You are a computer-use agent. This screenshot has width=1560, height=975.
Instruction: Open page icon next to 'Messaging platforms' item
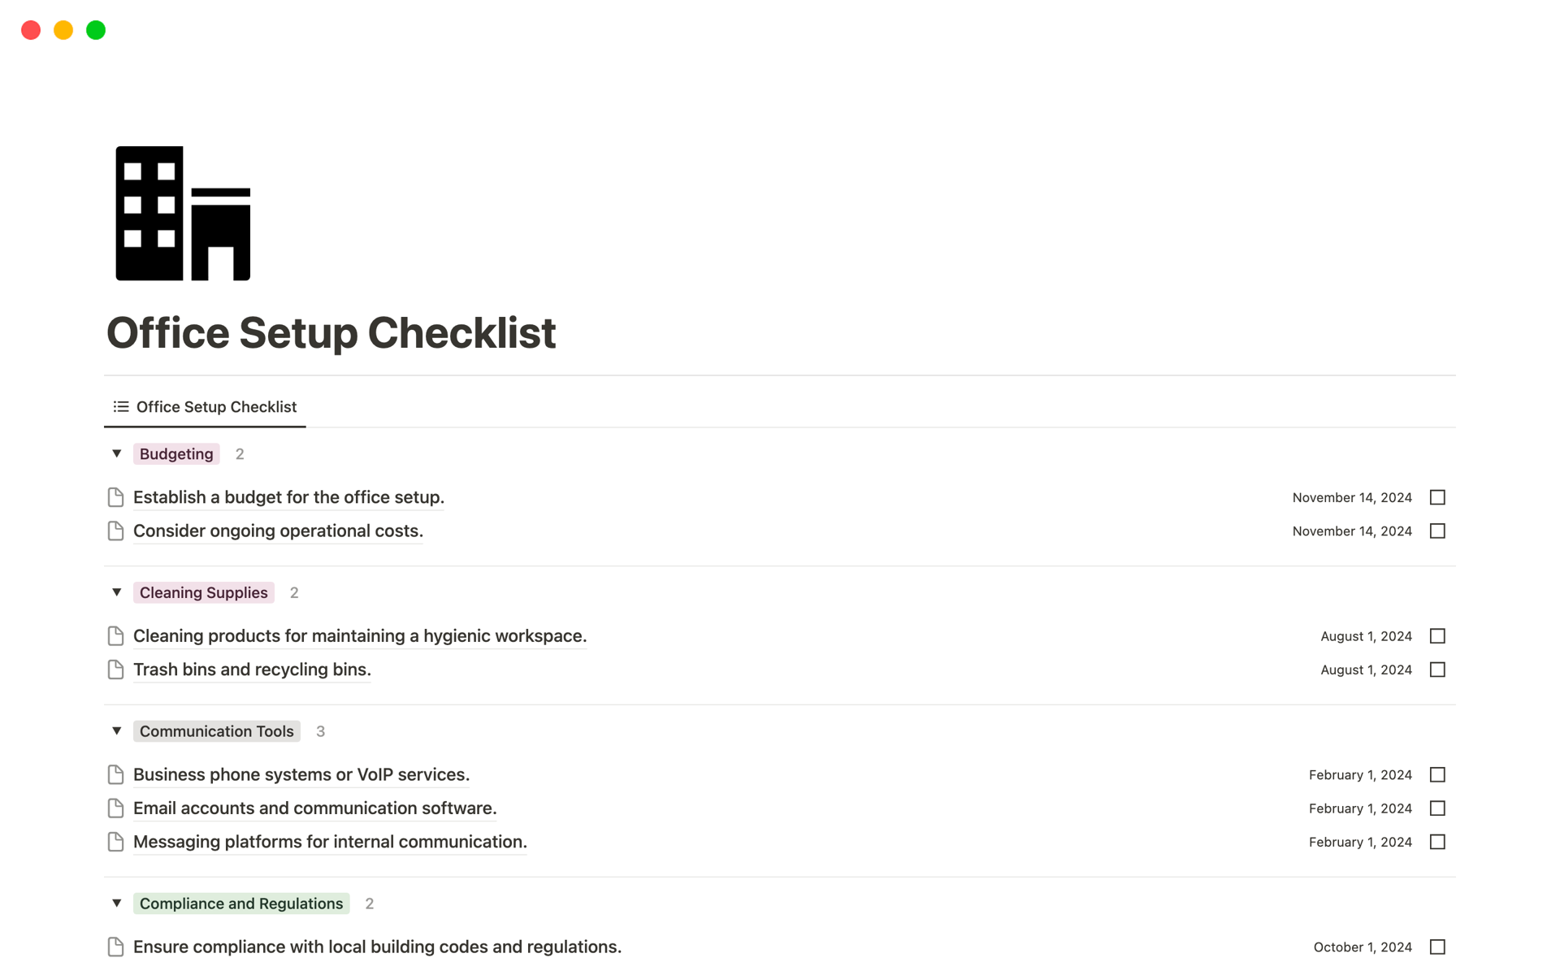coord(115,842)
